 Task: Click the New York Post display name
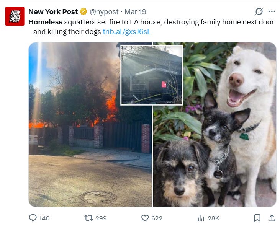(x=53, y=12)
